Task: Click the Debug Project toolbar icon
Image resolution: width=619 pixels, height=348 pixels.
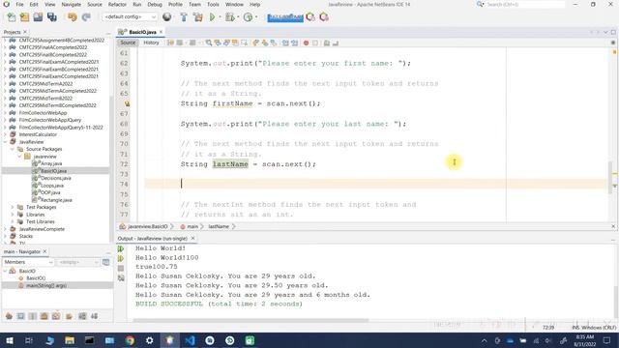Action: click(229, 17)
